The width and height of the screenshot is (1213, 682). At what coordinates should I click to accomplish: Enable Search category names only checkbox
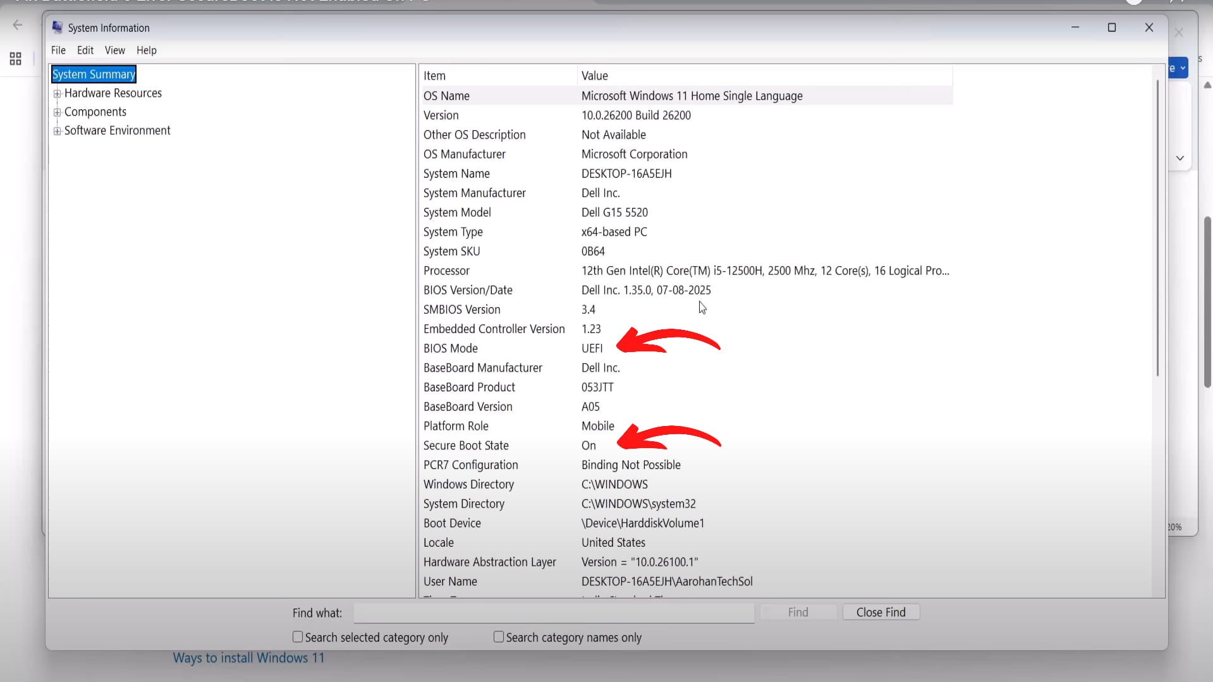(x=499, y=636)
